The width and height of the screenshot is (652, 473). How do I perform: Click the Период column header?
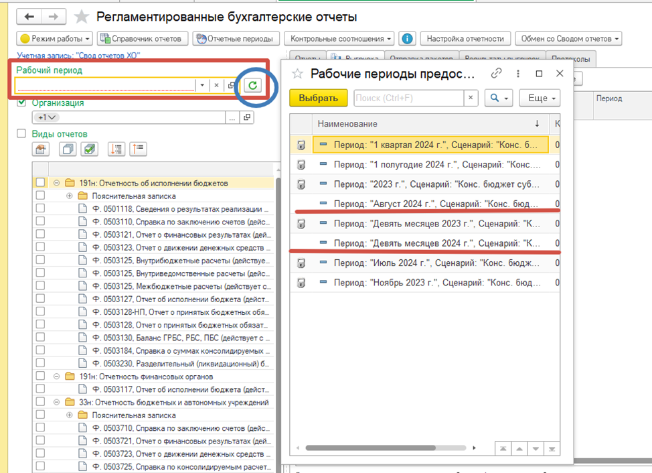click(x=608, y=98)
